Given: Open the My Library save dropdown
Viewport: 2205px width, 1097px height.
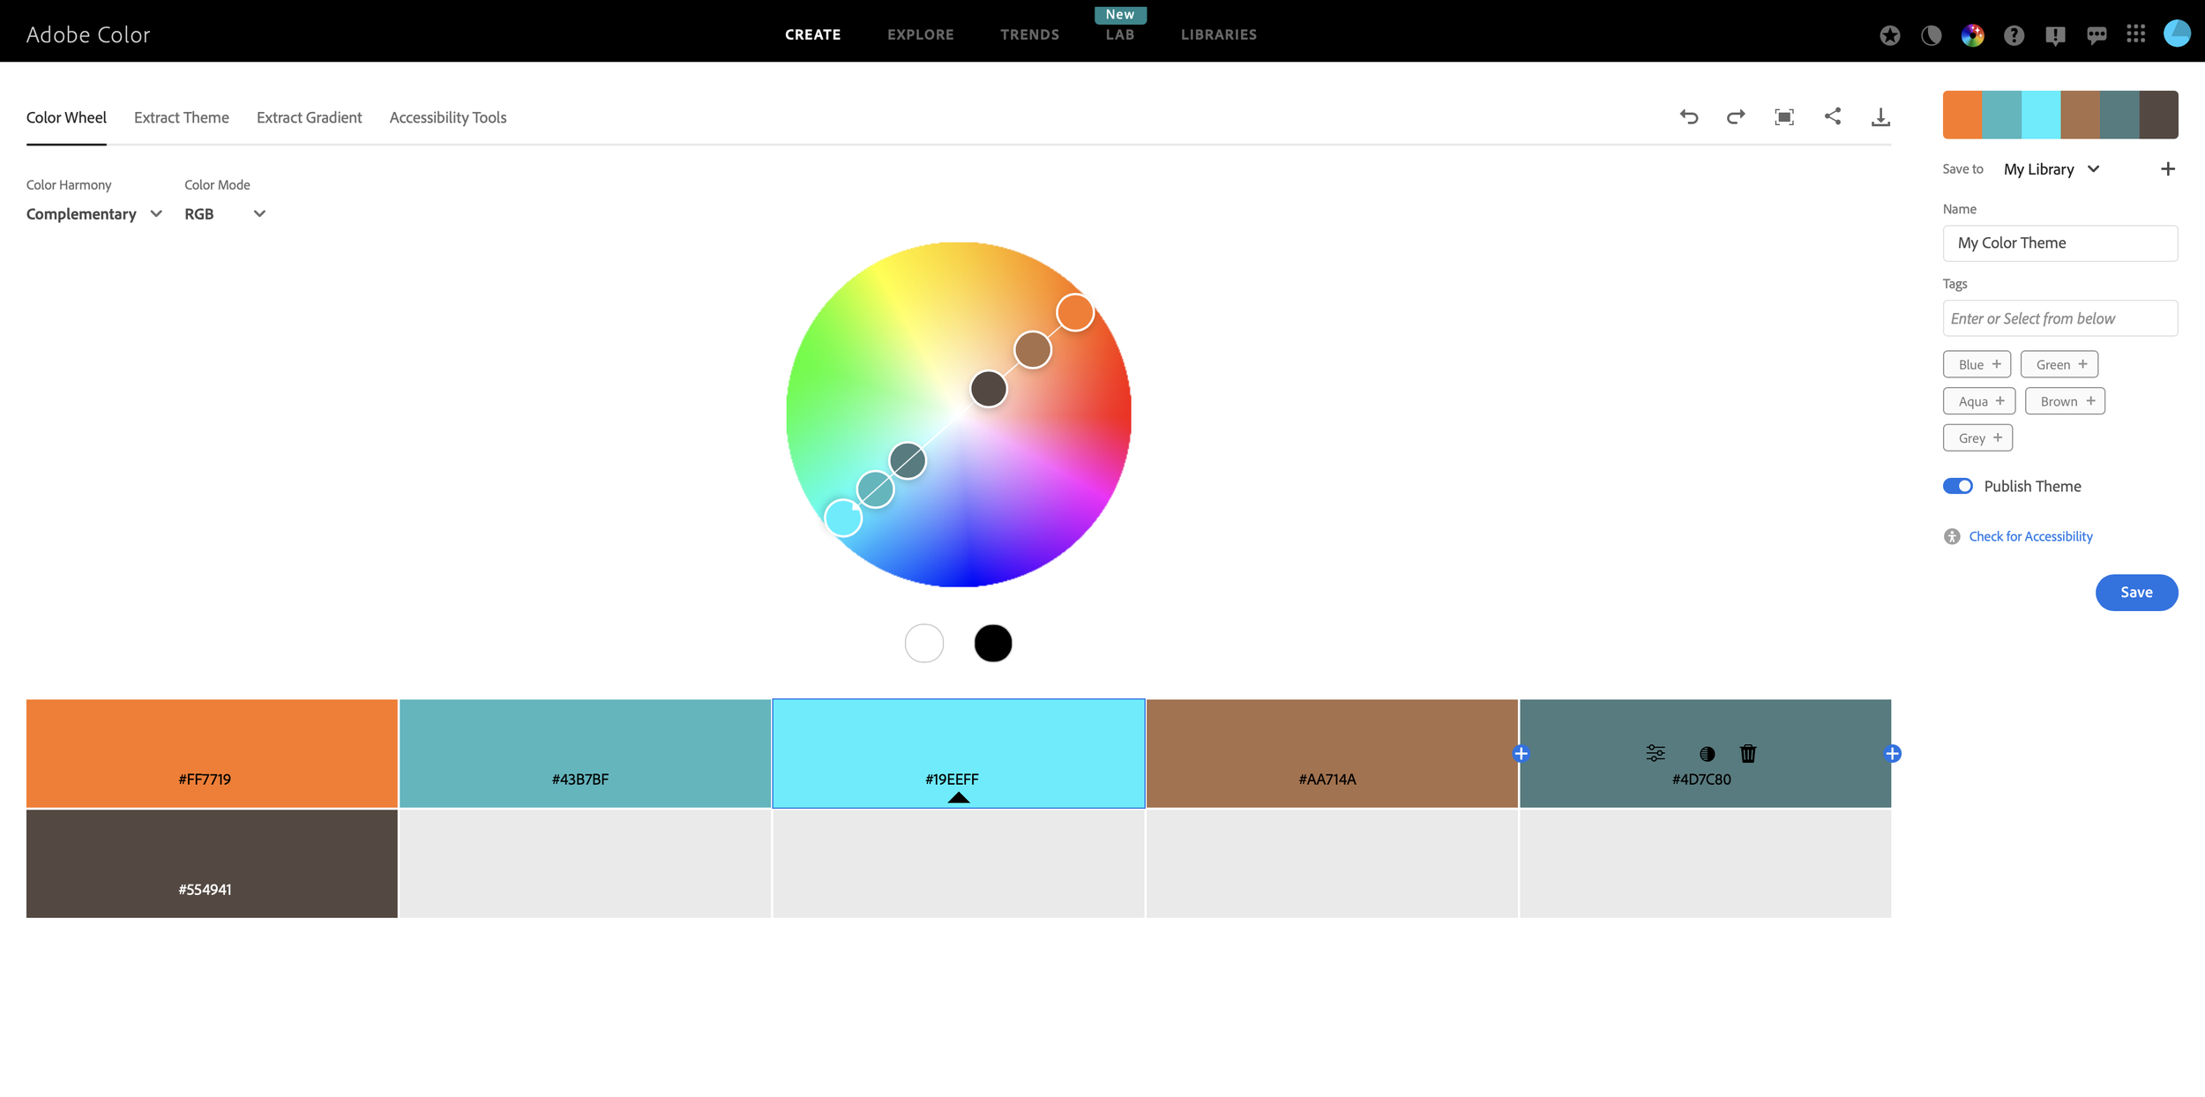Looking at the screenshot, I should coord(2052,169).
